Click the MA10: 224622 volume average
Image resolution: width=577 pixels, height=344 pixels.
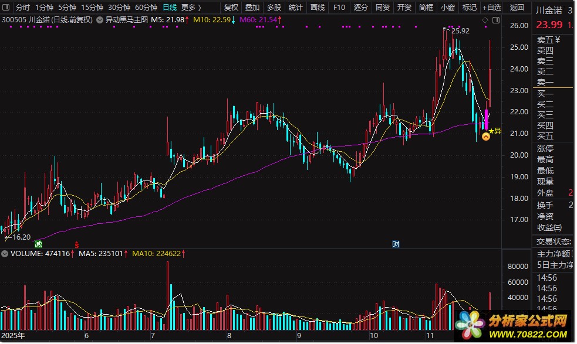156,254
